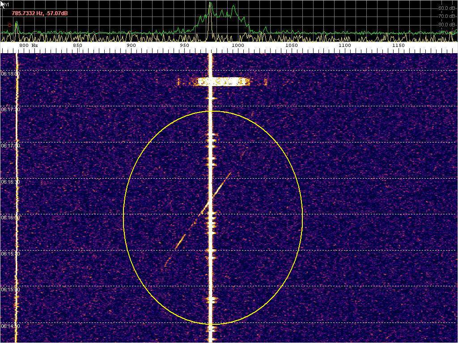Click the 60.0 dB amplitude label
This screenshot has height=343, width=458.
(446, 8)
